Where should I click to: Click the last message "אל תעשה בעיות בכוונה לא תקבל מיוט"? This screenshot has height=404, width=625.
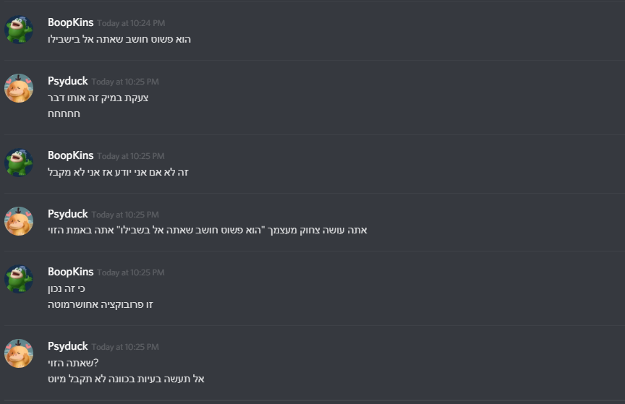pos(127,379)
